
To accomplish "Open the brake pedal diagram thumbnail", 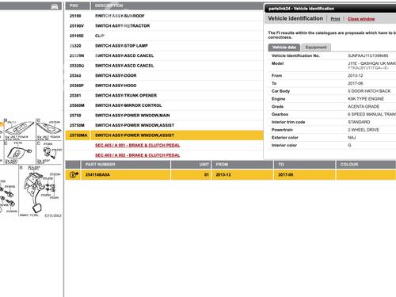I will click(x=40, y=192).
